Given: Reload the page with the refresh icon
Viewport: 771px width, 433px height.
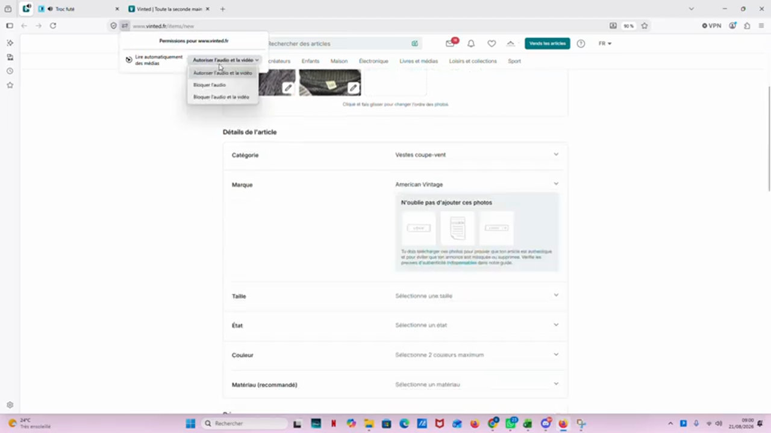Looking at the screenshot, I should pyautogui.click(x=53, y=26).
